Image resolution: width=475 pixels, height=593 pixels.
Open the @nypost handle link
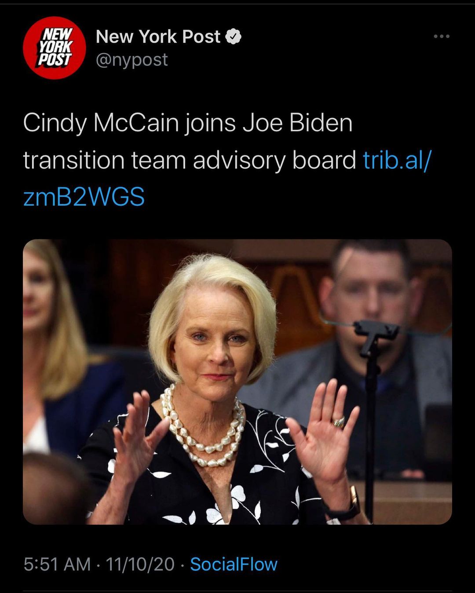coord(132,60)
